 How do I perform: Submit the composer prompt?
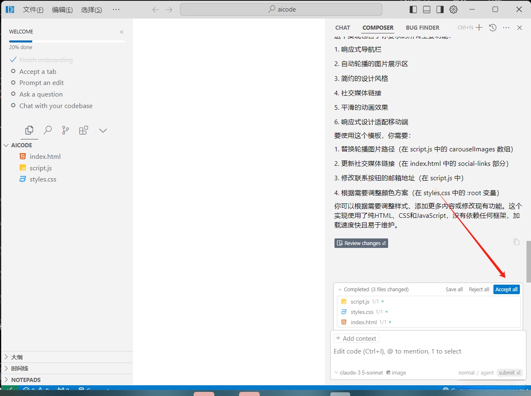click(x=510, y=373)
